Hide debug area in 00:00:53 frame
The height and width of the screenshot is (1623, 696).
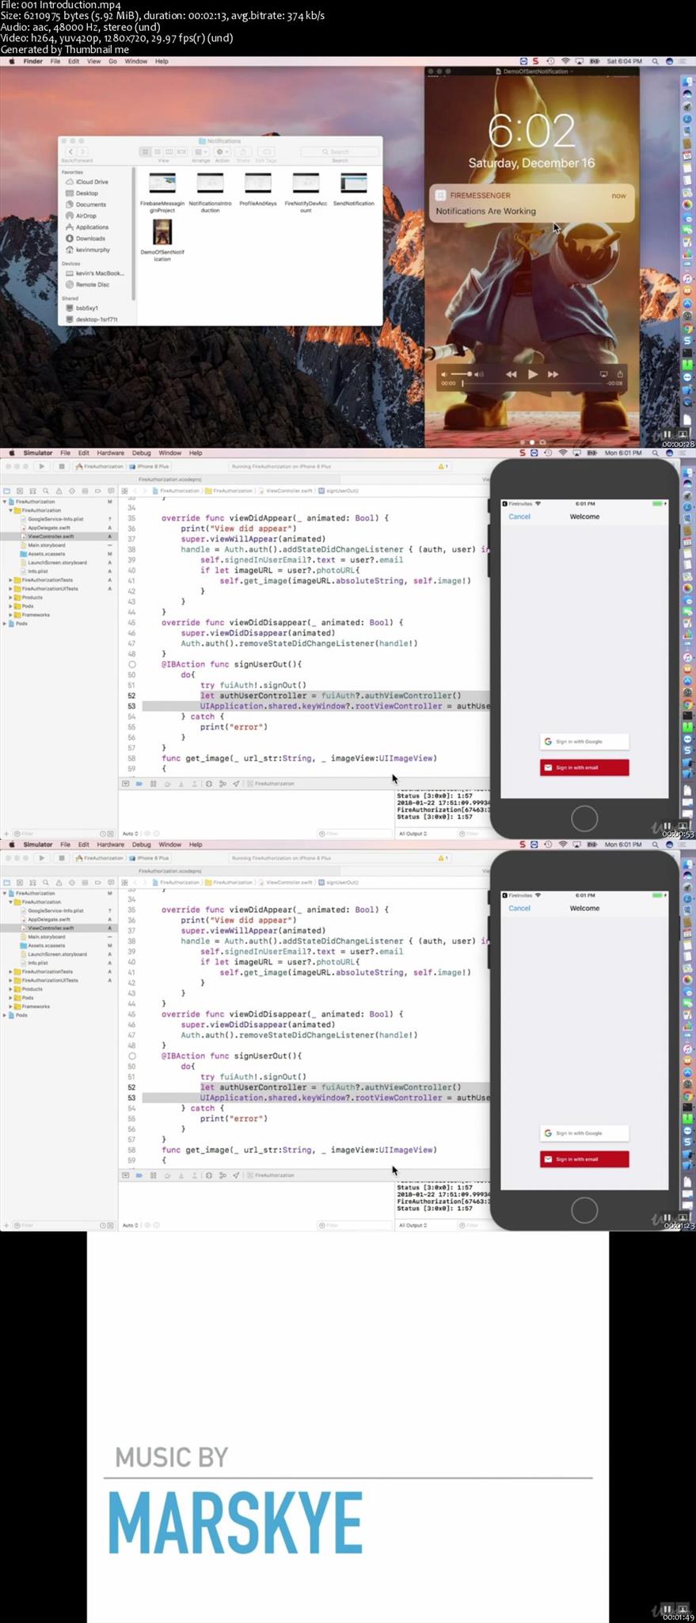[x=125, y=784]
